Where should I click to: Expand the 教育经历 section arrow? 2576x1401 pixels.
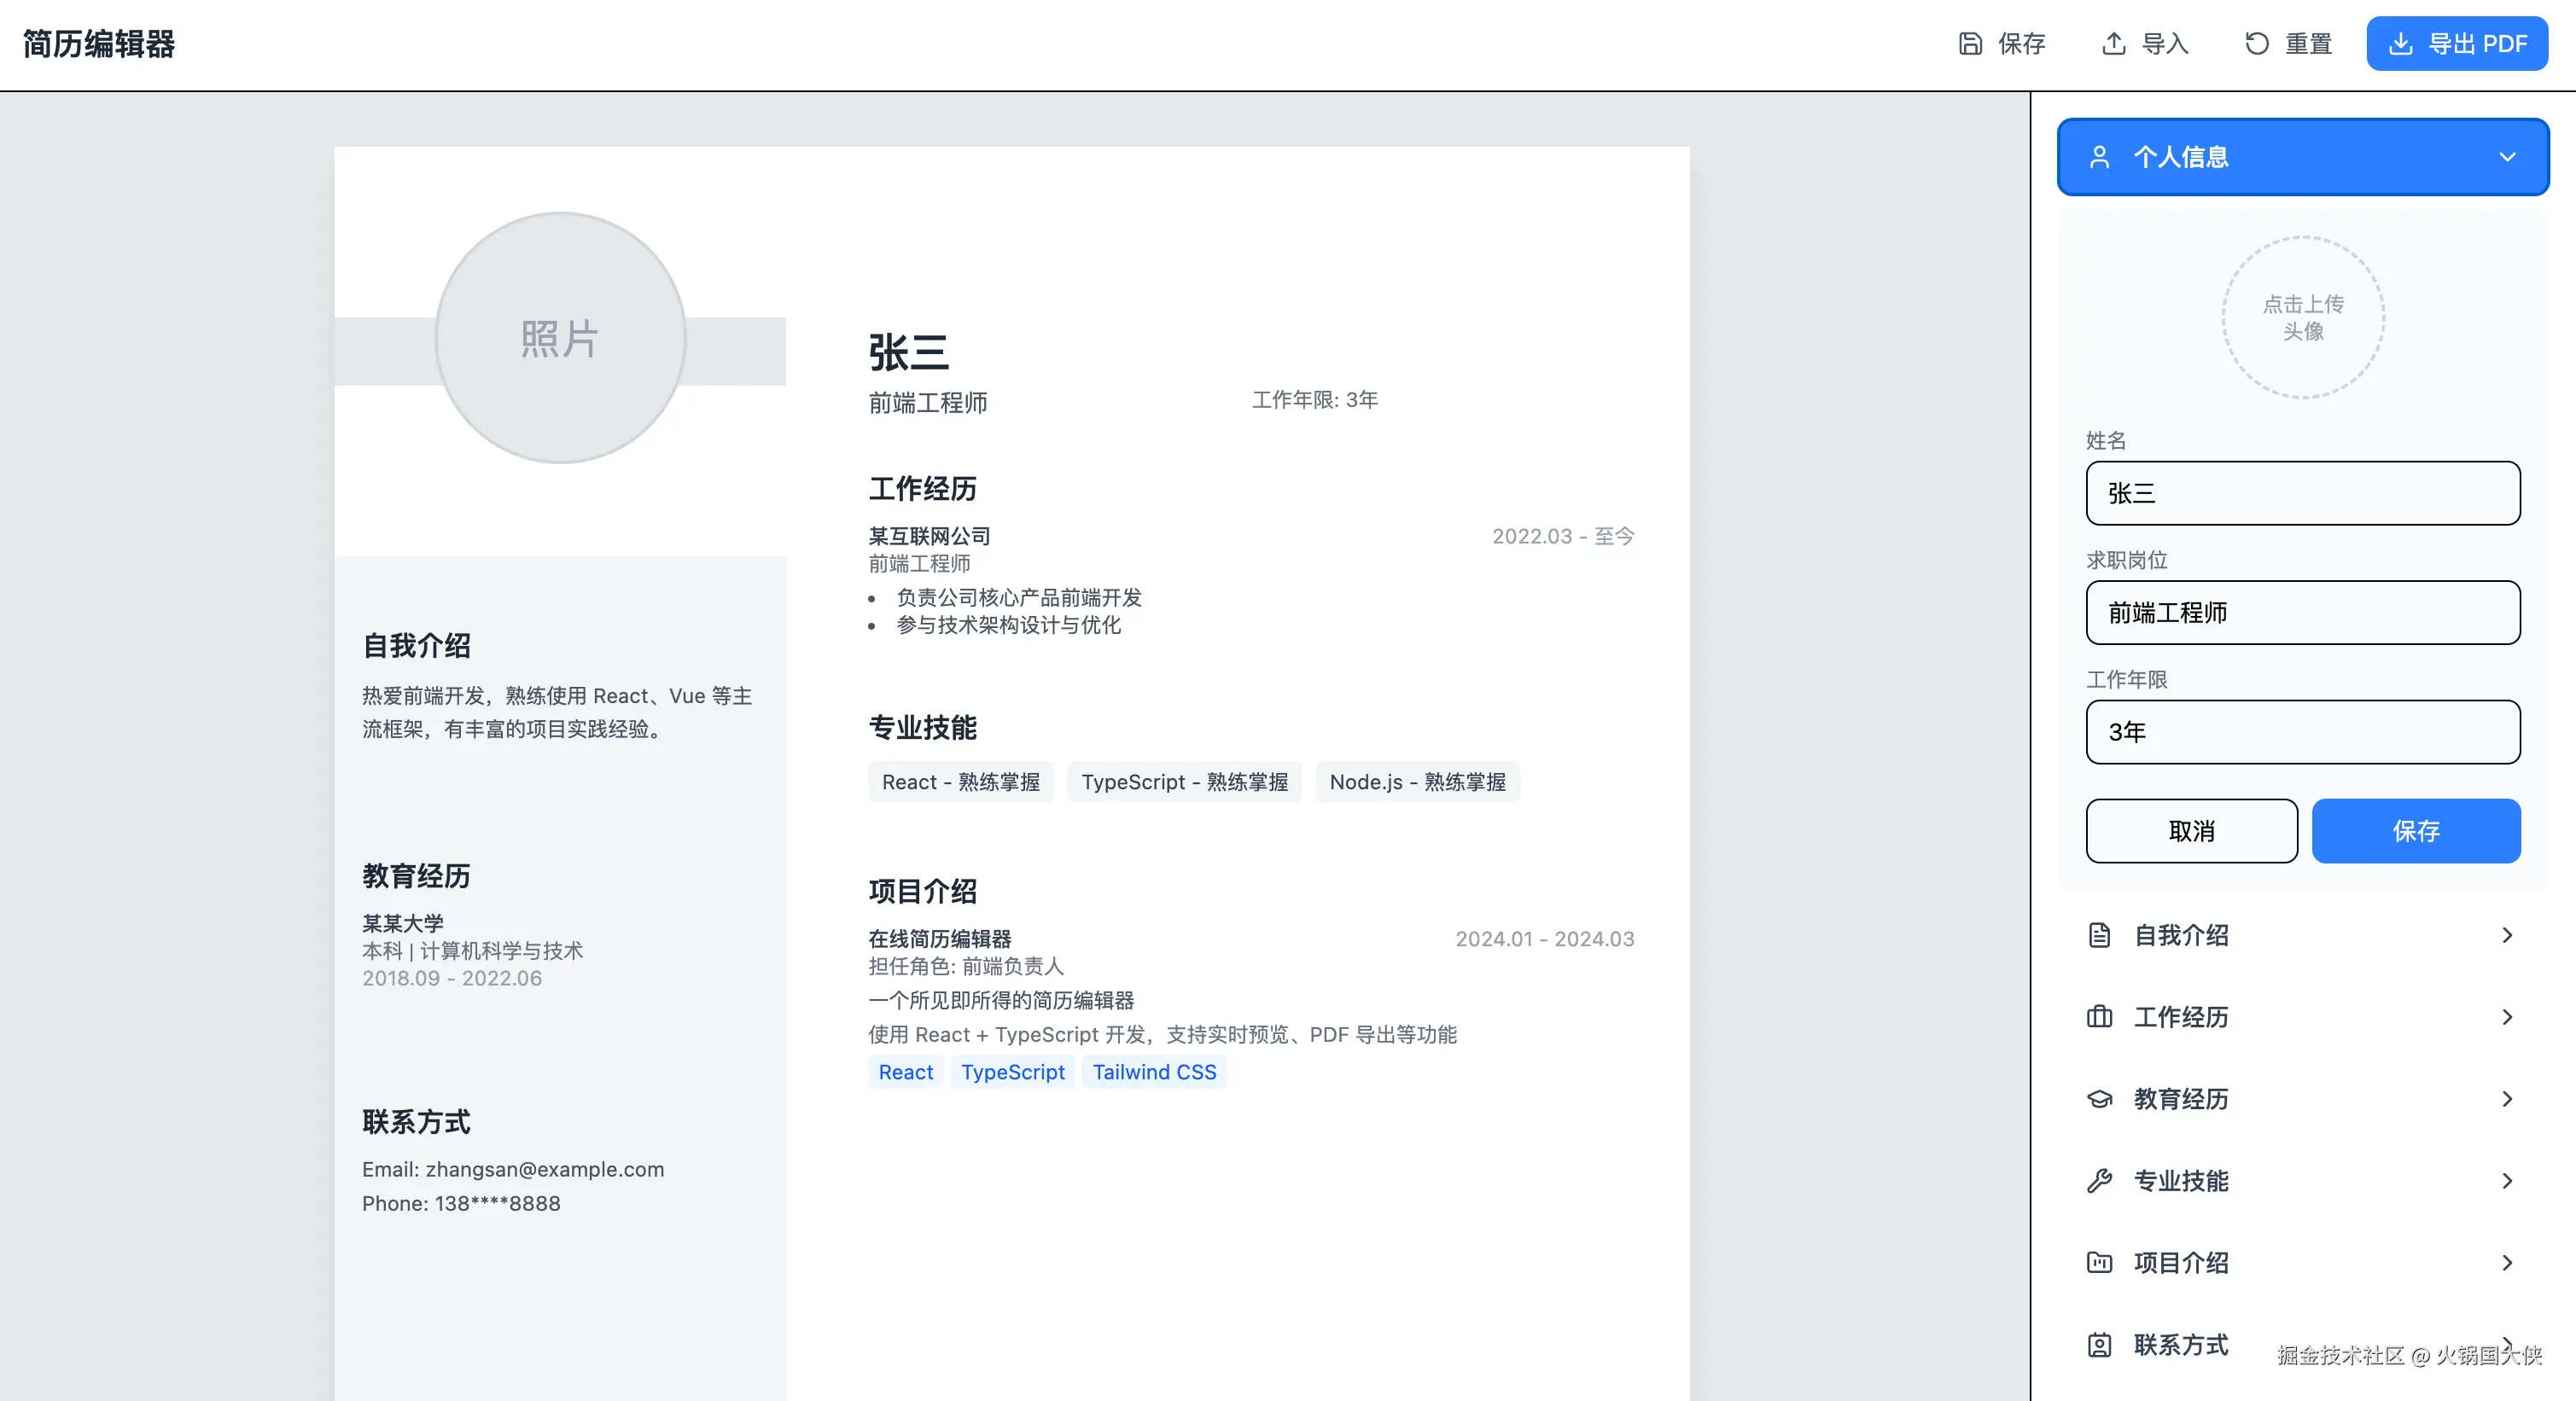tap(2506, 1099)
